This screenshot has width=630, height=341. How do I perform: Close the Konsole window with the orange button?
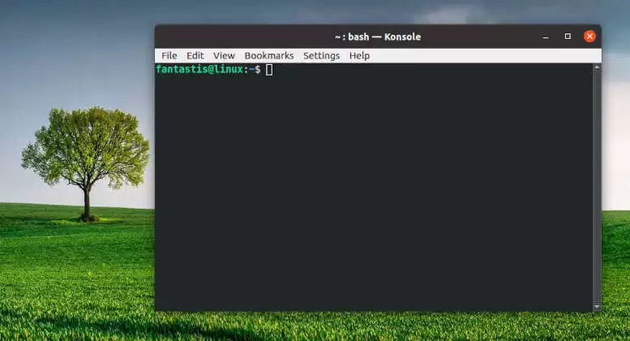[x=589, y=37]
